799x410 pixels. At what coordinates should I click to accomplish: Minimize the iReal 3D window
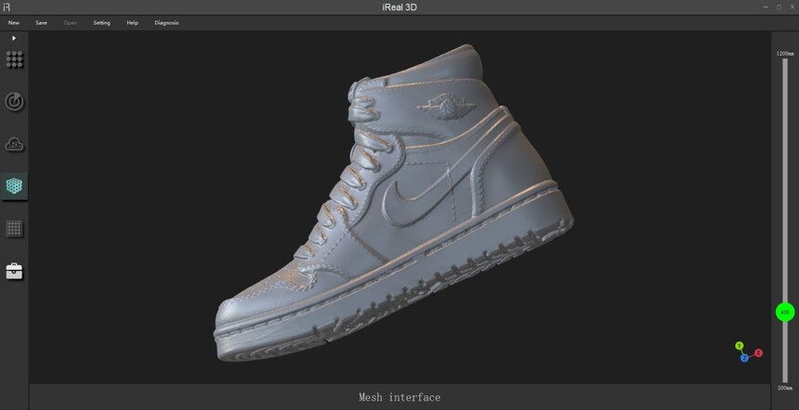click(766, 7)
